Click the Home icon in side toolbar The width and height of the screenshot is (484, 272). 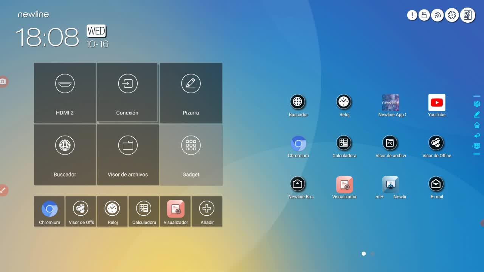pyautogui.click(x=477, y=125)
